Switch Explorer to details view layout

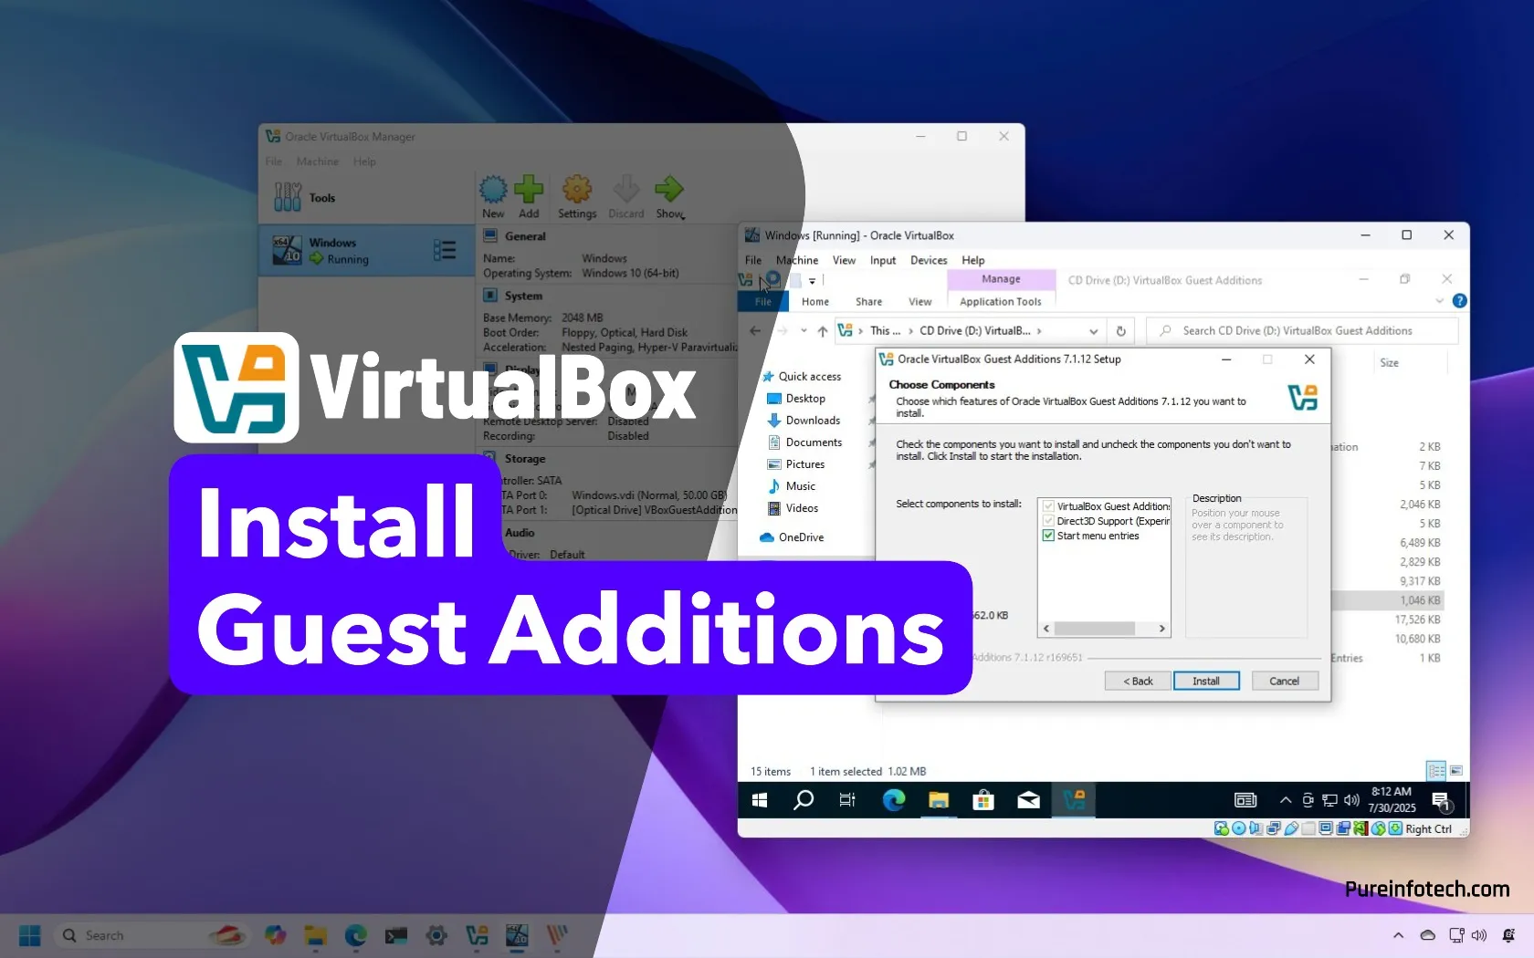click(x=1436, y=771)
